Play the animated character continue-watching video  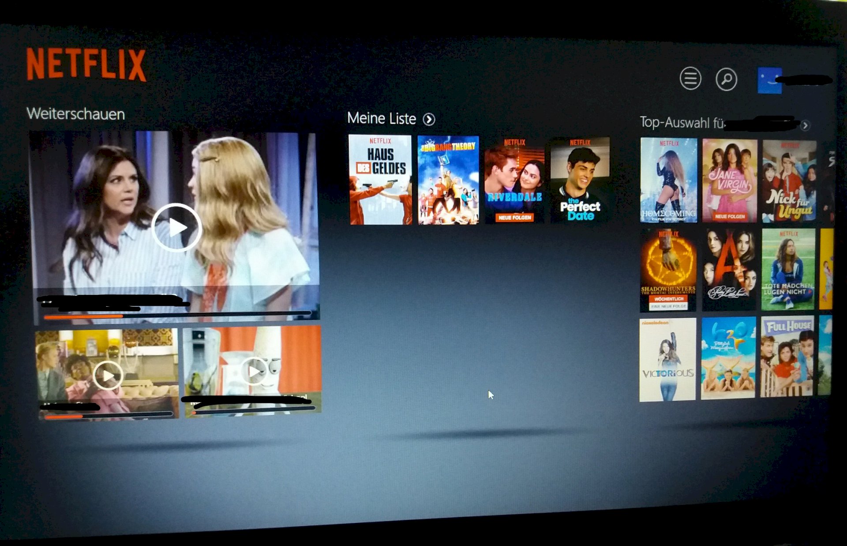[x=254, y=371]
